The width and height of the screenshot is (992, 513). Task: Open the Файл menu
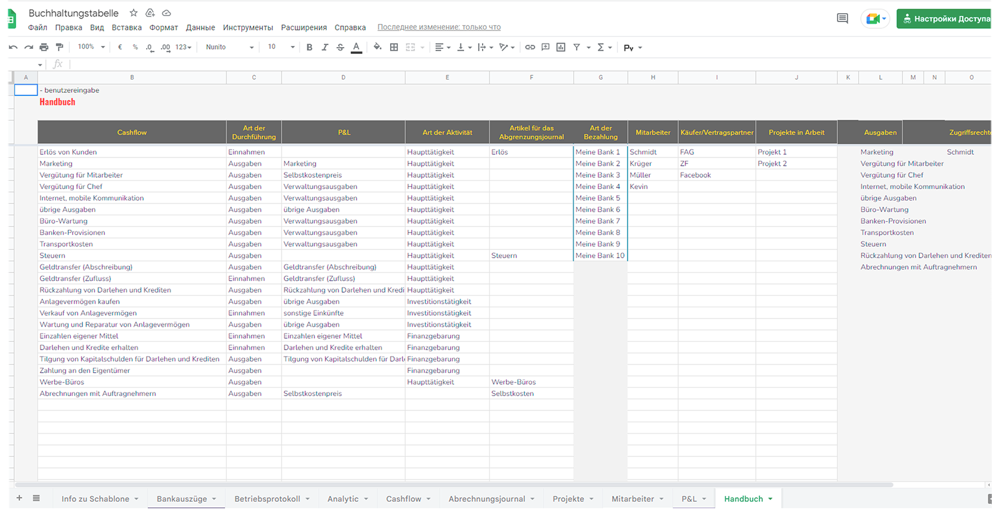click(x=38, y=27)
